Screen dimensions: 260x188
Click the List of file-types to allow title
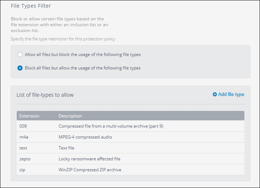click(45, 95)
